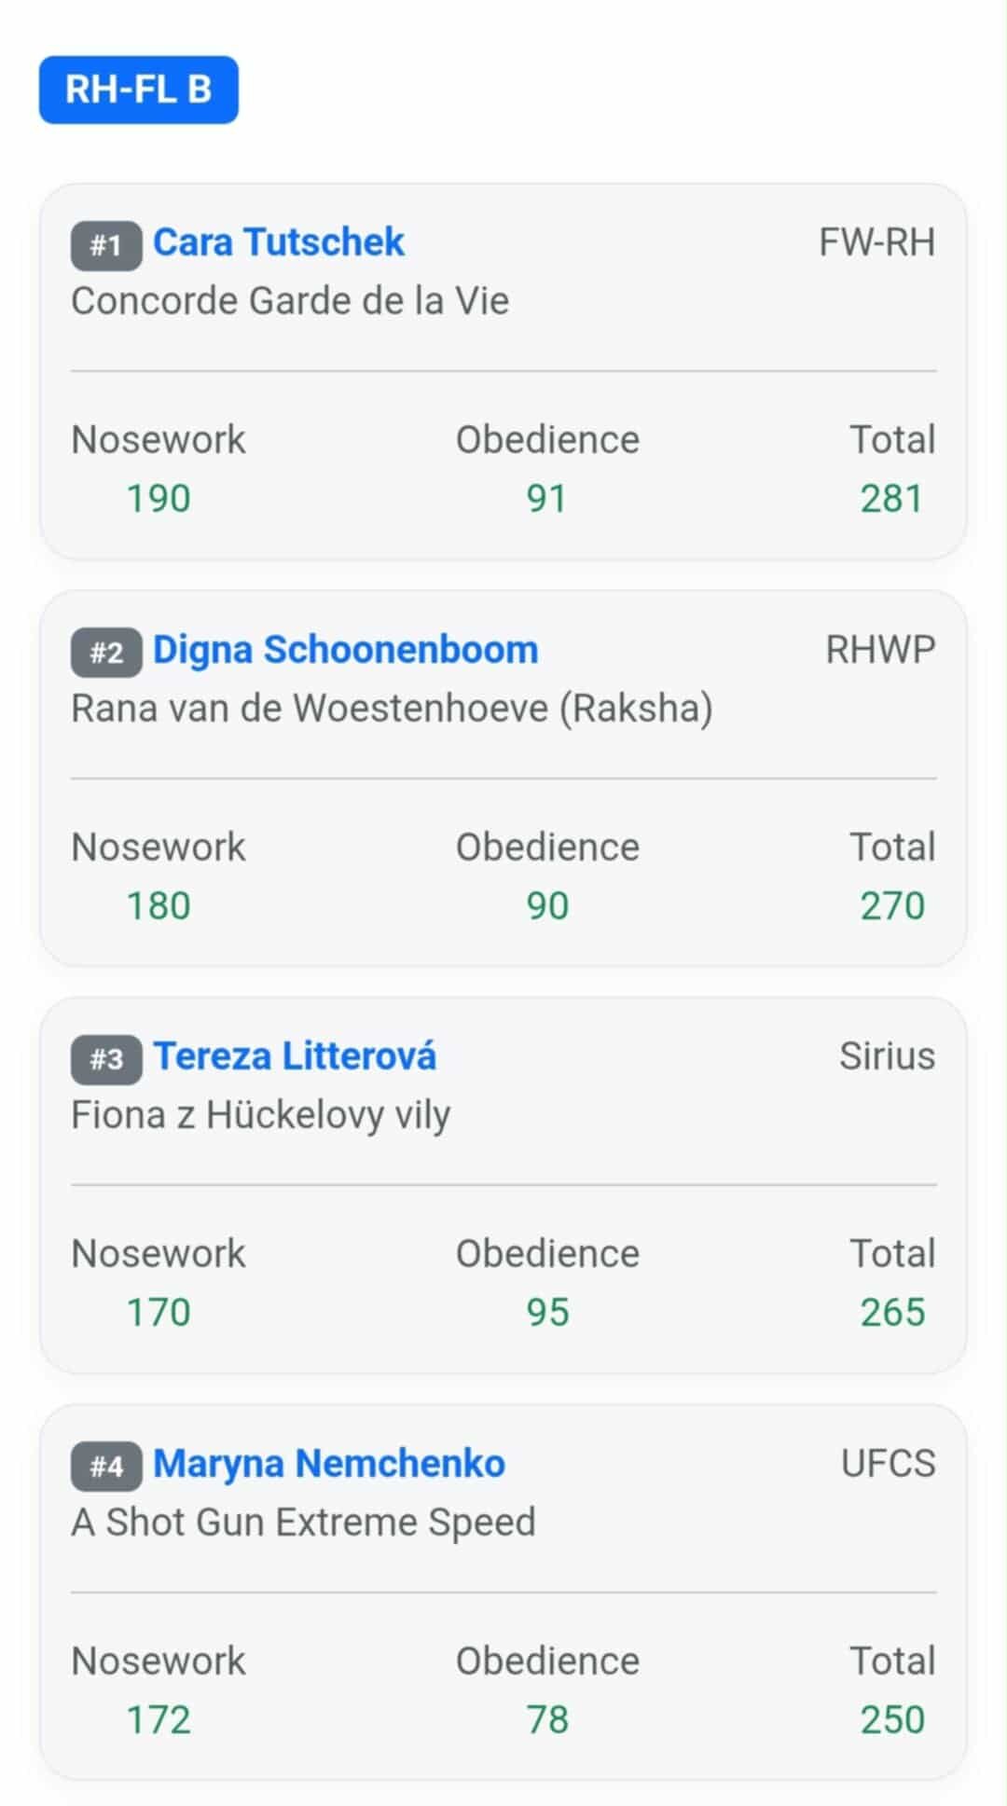The height and width of the screenshot is (1806, 1007).
Task: Select dog name Concorde Garde de la Vie
Action: (290, 301)
